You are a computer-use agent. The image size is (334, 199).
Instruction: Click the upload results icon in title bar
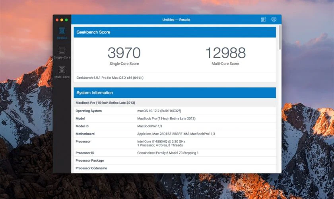[263, 20]
